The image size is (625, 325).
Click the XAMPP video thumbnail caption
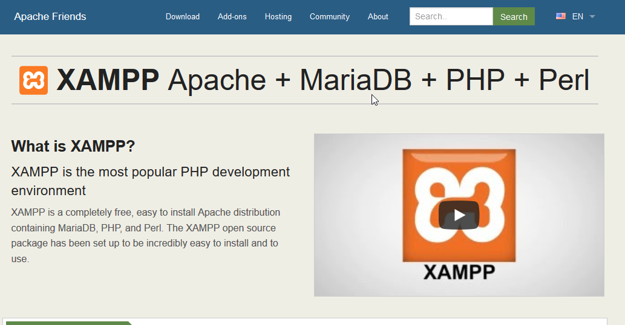[459, 273]
